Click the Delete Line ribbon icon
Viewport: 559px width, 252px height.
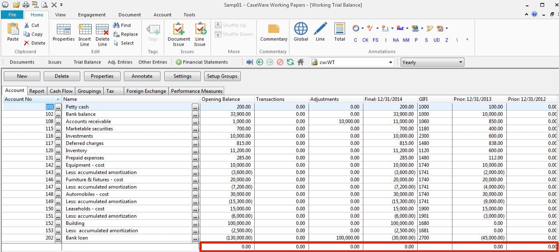[102, 35]
